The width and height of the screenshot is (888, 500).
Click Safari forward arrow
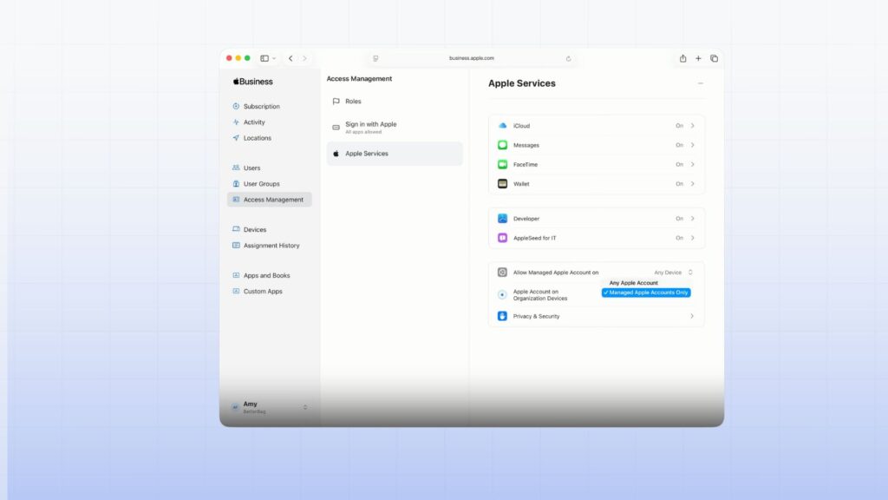click(304, 58)
